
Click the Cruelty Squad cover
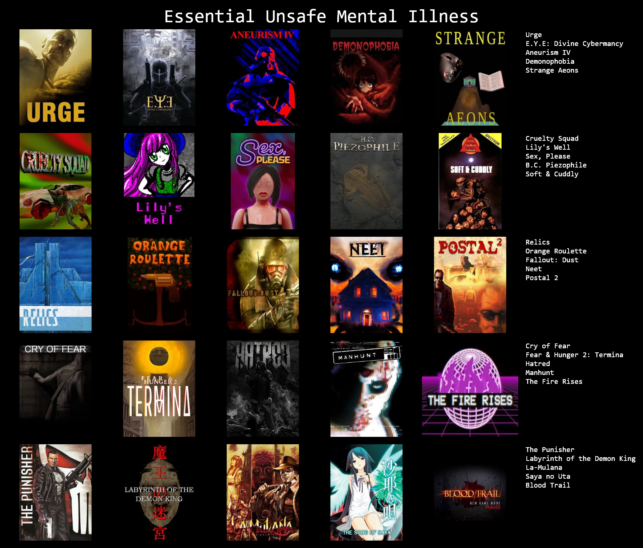click(x=56, y=181)
